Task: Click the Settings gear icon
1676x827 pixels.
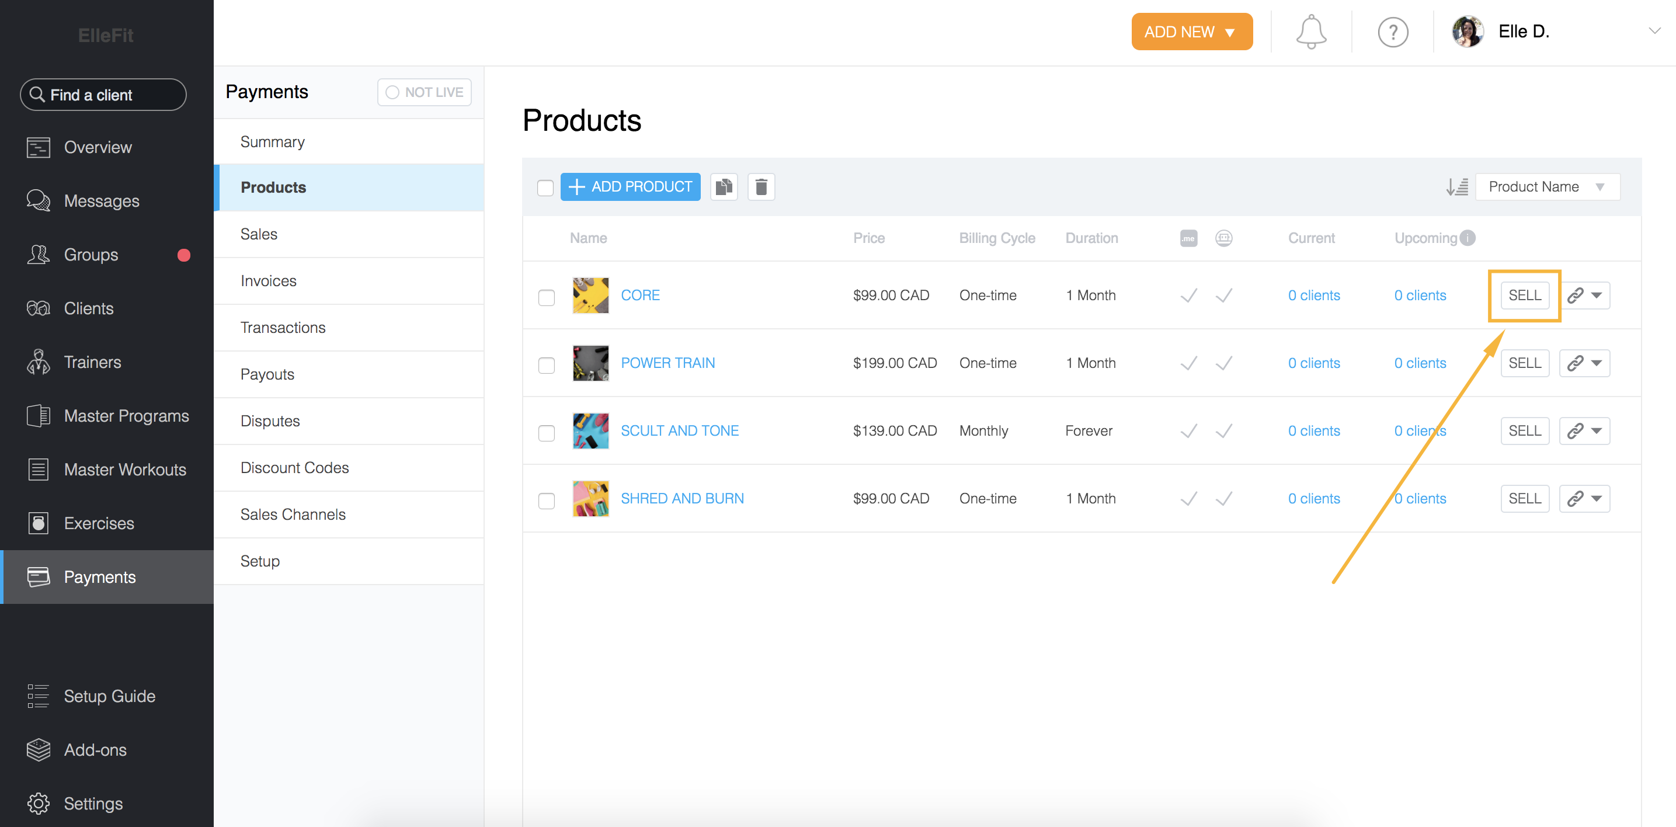Action: click(39, 804)
